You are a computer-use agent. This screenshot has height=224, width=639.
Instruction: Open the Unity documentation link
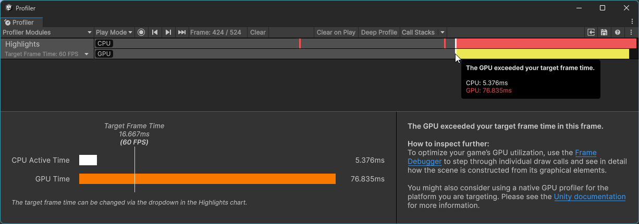coord(589,196)
